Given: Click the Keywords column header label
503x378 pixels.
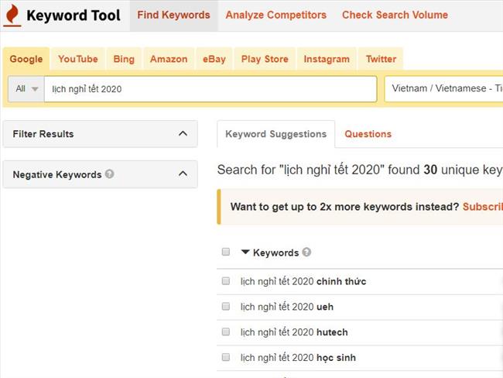Looking at the screenshot, I should coord(276,253).
